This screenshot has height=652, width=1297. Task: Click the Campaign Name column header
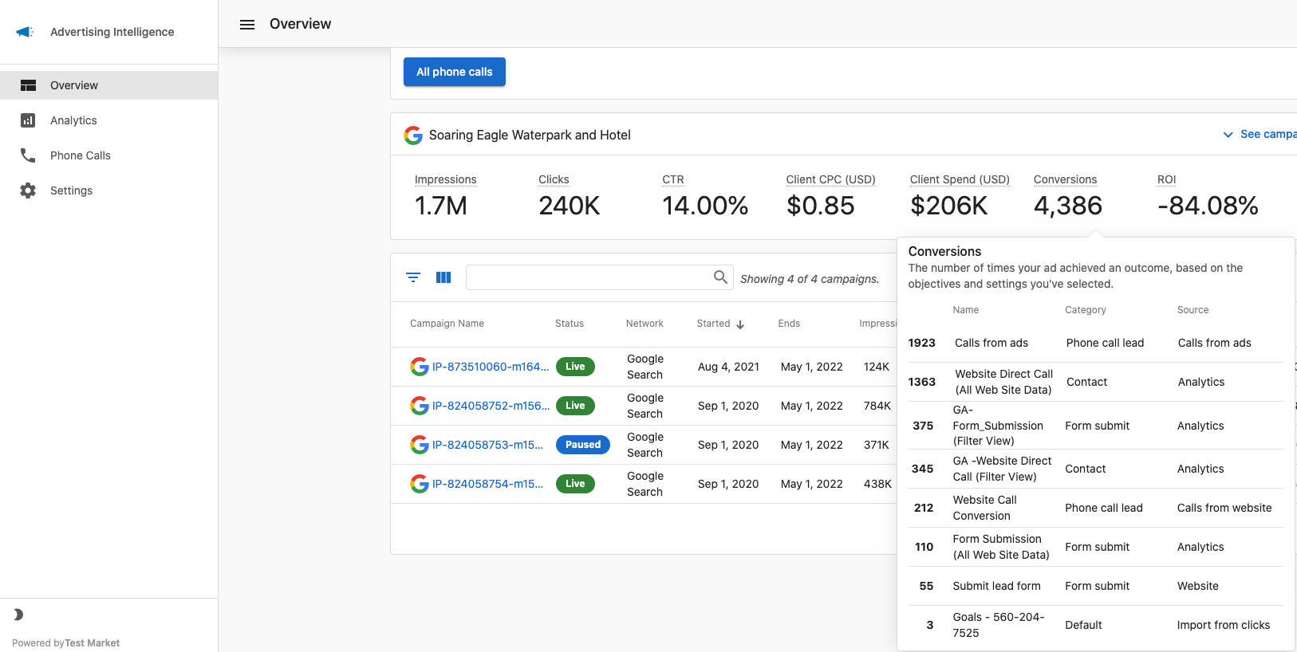coord(447,324)
